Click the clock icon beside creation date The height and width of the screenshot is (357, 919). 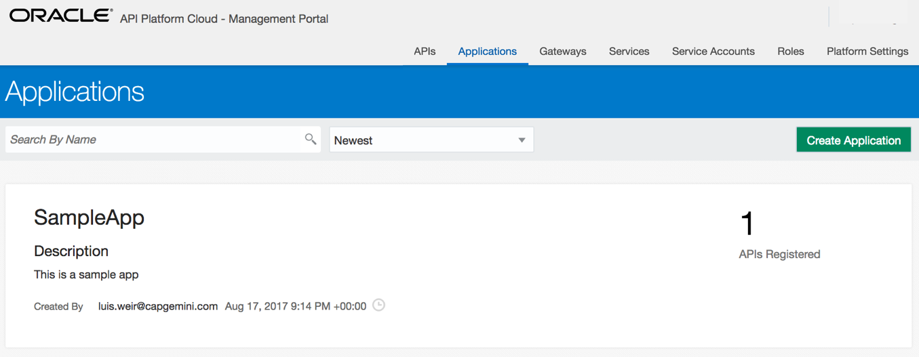click(x=379, y=305)
